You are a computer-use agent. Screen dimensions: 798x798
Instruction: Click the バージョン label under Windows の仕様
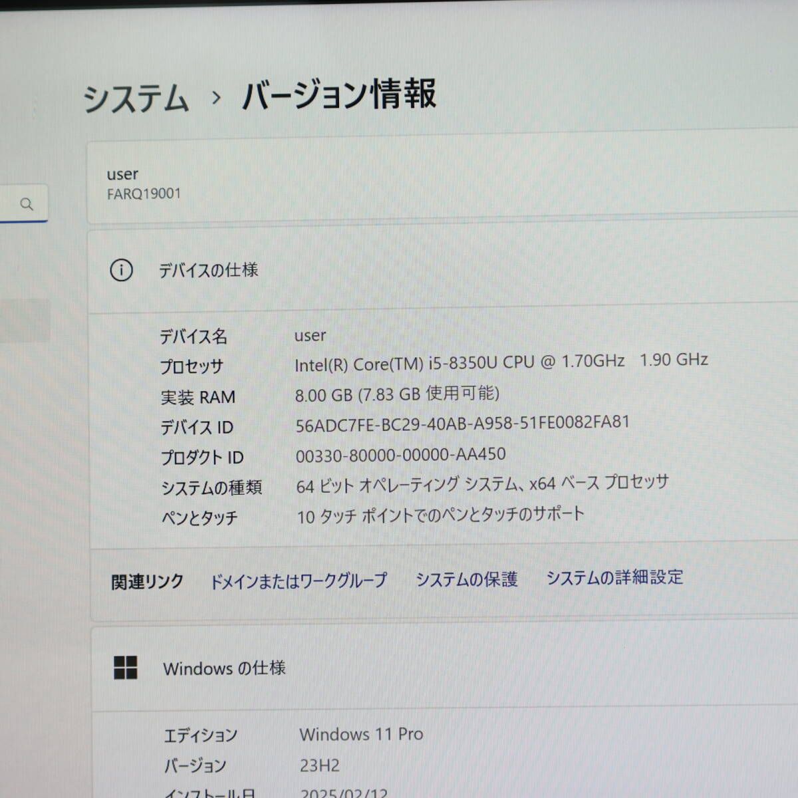click(196, 766)
